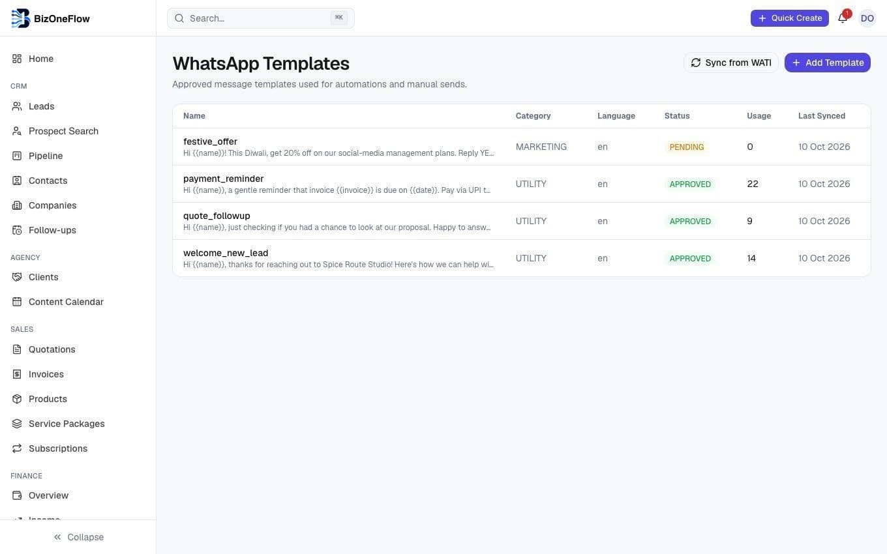
Task: Click the search magnifier icon
Action: 179,18
